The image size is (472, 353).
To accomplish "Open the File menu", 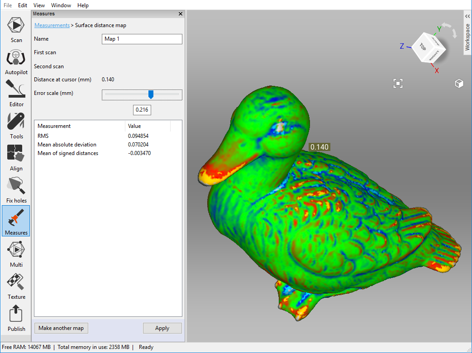I will click(x=8, y=5).
